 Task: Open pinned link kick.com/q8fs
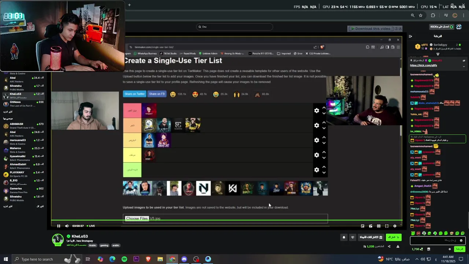click(x=423, y=66)
